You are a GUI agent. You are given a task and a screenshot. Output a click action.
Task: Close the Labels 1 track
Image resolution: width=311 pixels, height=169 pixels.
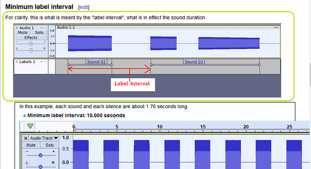tap(17, 62)
